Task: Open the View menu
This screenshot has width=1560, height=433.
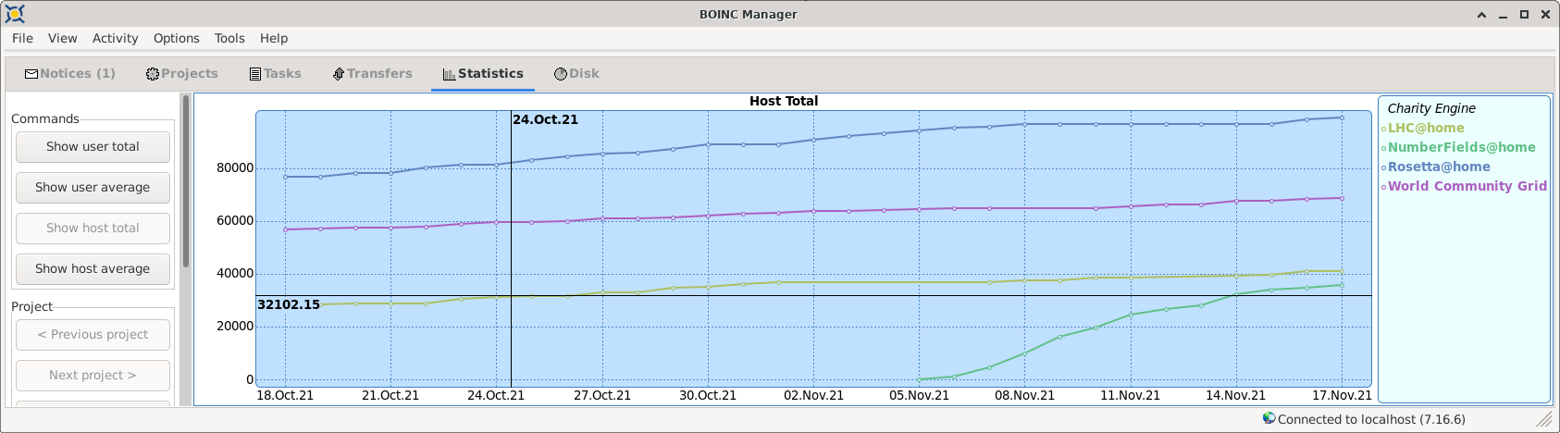Action: coord(63,38)
